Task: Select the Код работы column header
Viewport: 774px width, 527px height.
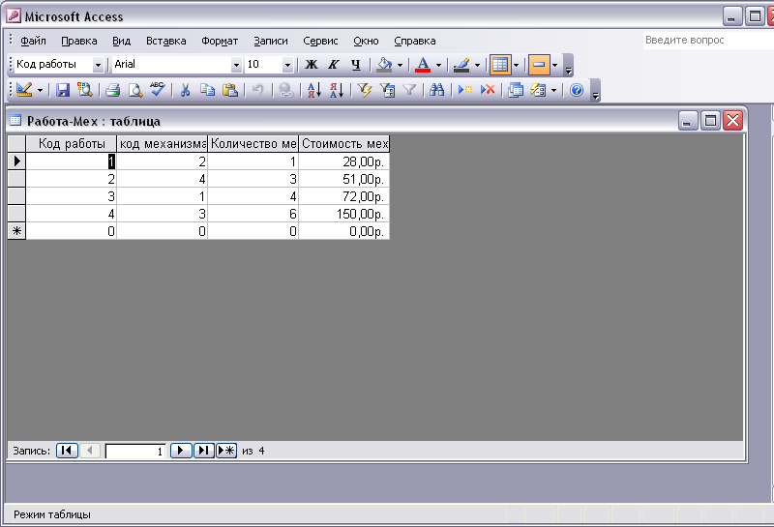Action: click(71, 143)
